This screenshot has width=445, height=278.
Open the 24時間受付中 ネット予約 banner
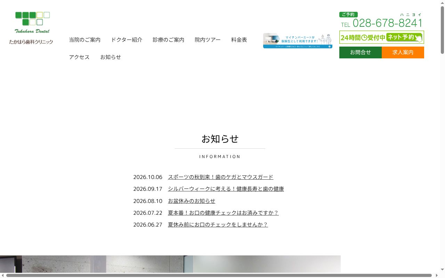pos(382,37)
